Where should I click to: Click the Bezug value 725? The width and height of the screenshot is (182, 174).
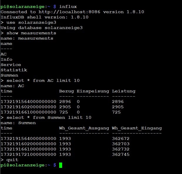tap(64, 112)
